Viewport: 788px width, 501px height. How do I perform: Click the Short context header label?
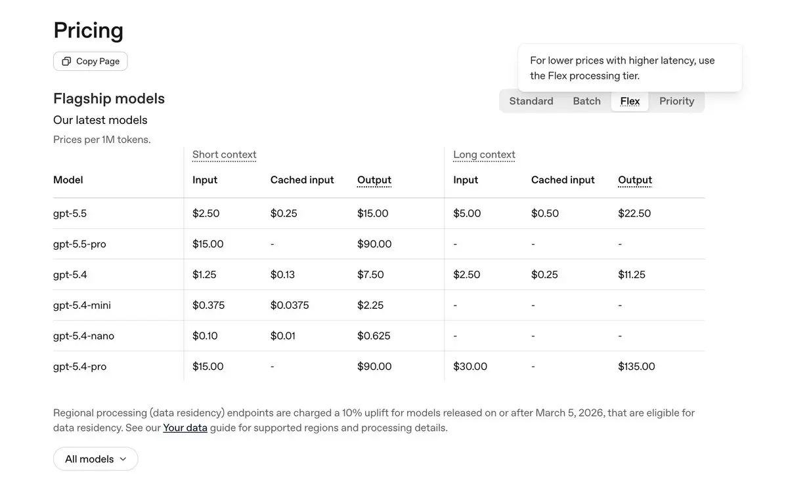click(224, 155)
